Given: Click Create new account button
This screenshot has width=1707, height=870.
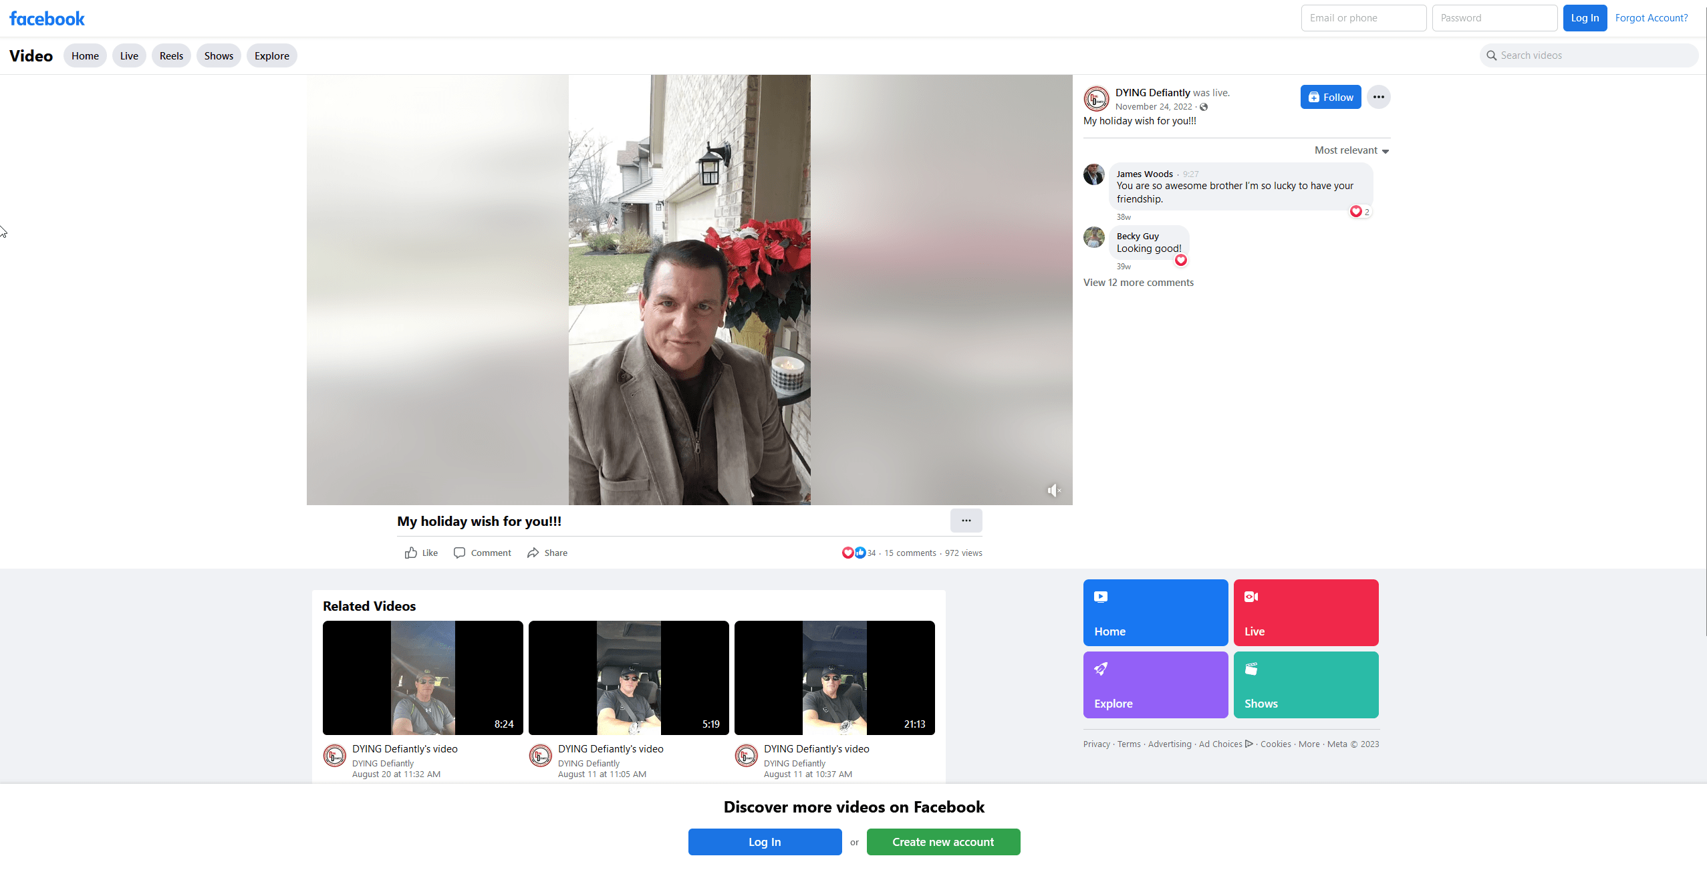Looking at the screenshot, I should point(942,842).
